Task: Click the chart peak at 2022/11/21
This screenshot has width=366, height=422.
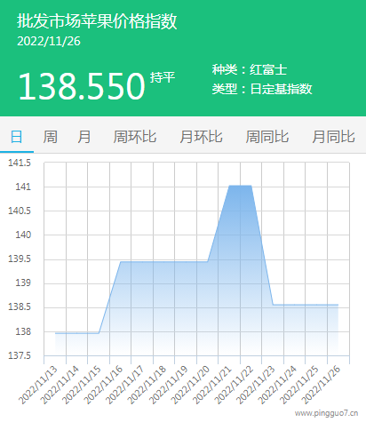Action: point(229,186)
